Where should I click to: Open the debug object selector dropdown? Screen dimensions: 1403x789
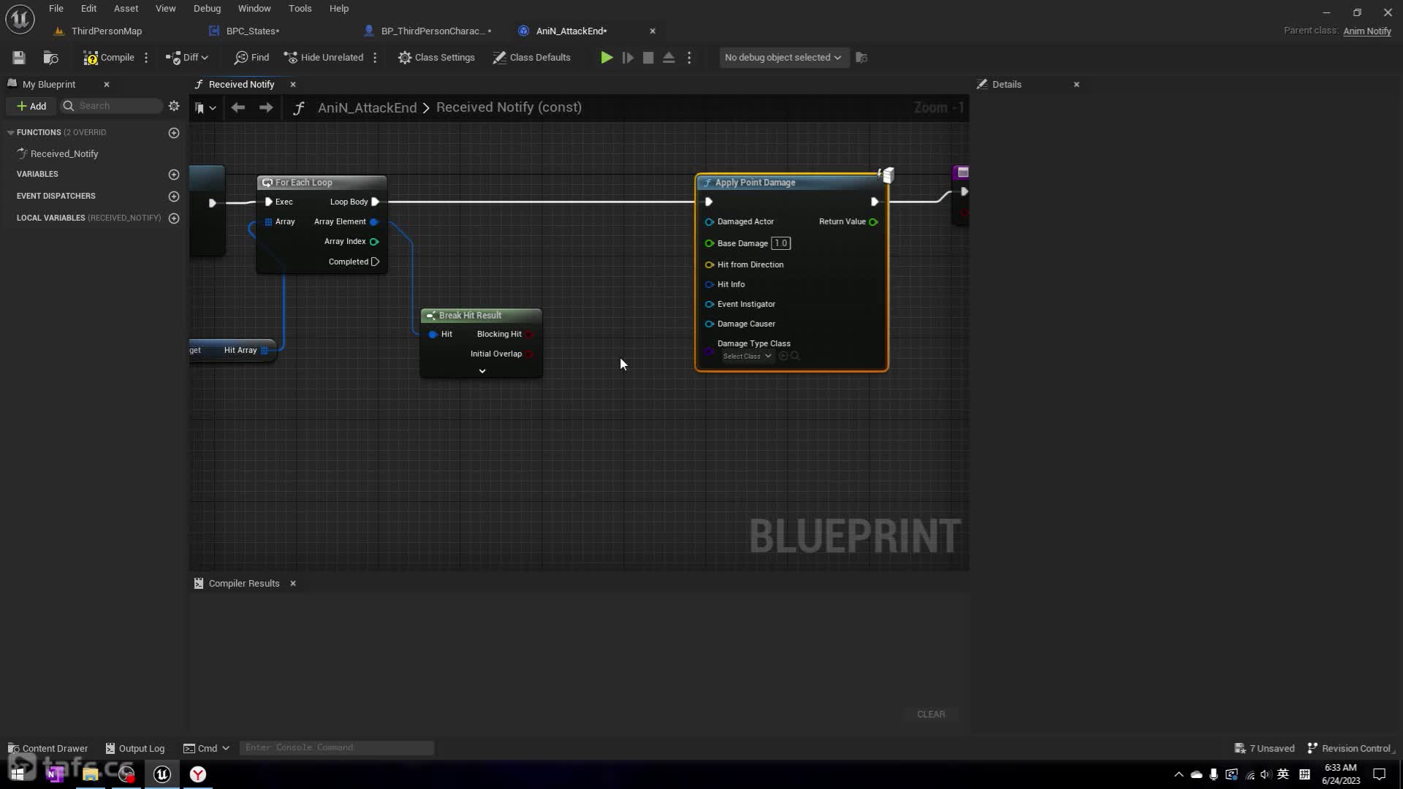click(783, 58)
